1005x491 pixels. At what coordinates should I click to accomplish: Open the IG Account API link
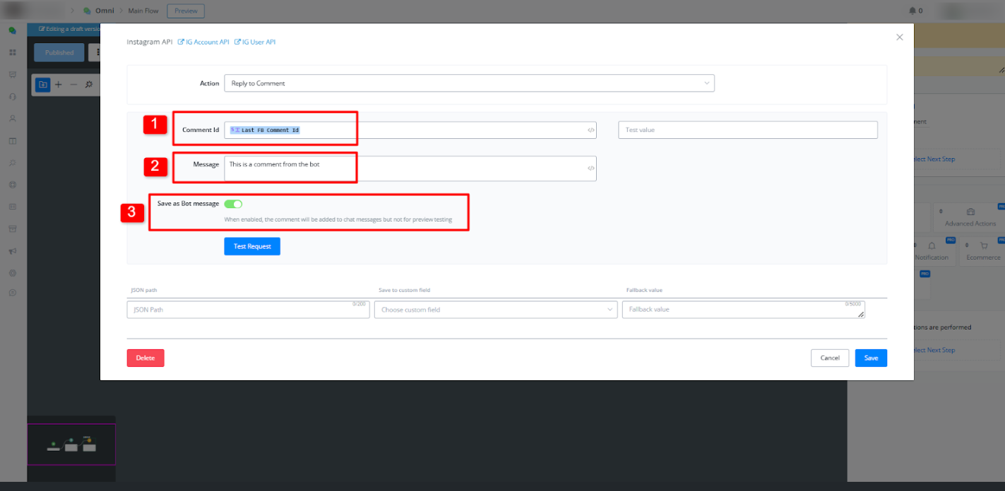[203, 42]
